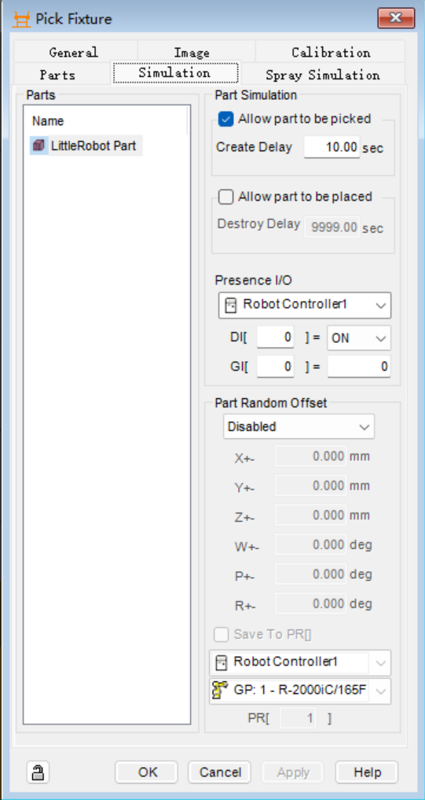Screen dimensions: 425x800
Task: Click the OK button
Action: click(147, 772)
